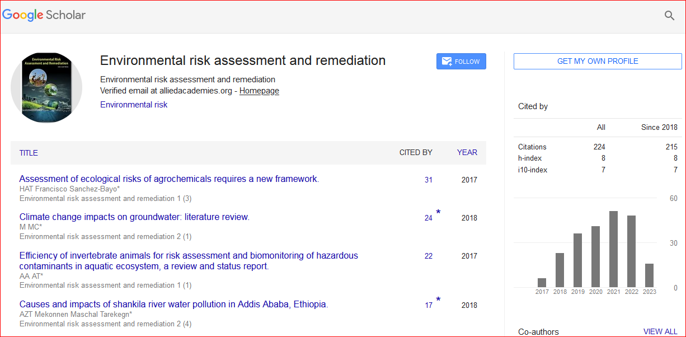Open the Environmental risk interest tag
This screenshot has height=337, width=686.
point(134,105)
